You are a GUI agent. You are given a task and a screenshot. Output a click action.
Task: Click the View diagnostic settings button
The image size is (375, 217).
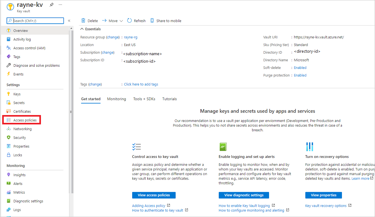pyautogui.click(x=244, y=195)
